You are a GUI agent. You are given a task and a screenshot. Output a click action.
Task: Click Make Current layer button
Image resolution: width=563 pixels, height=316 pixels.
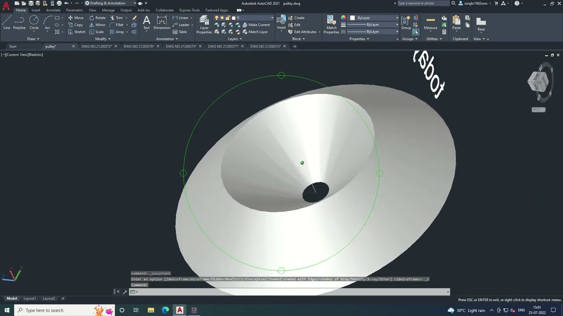[256, 25]
